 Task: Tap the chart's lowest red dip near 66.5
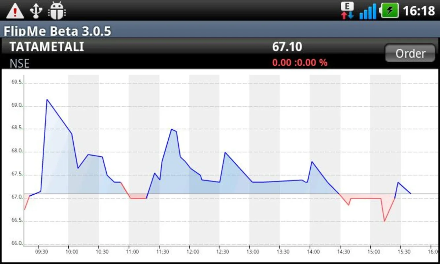click(x=384, y=221)
